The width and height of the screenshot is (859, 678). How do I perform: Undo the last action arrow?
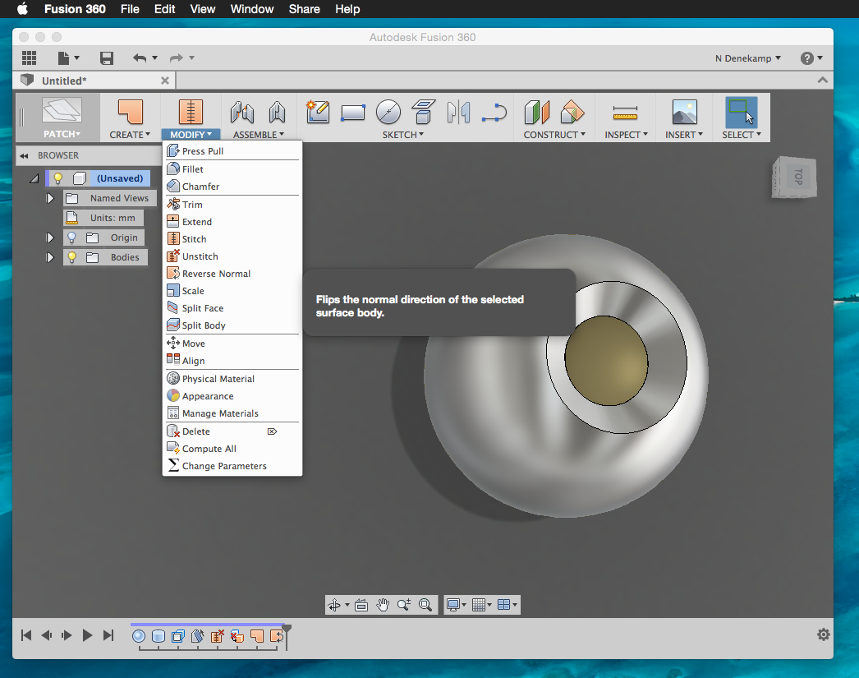[140, 58]
